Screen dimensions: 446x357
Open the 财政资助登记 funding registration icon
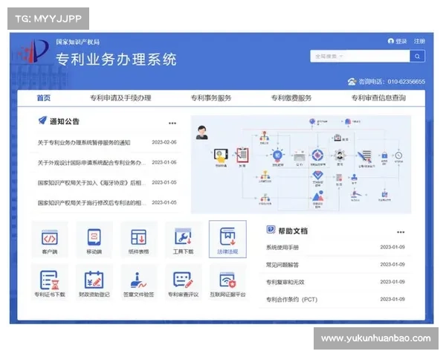click(x=94, y=283)
